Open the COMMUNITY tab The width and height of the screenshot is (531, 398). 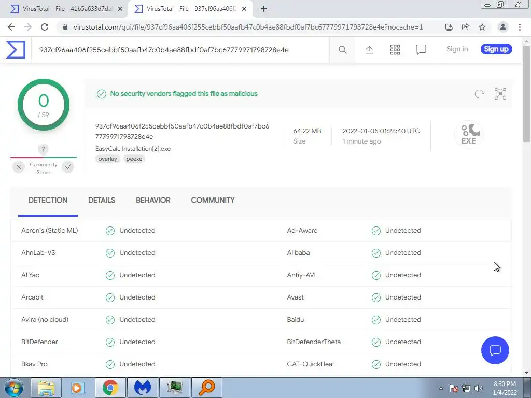213,201
